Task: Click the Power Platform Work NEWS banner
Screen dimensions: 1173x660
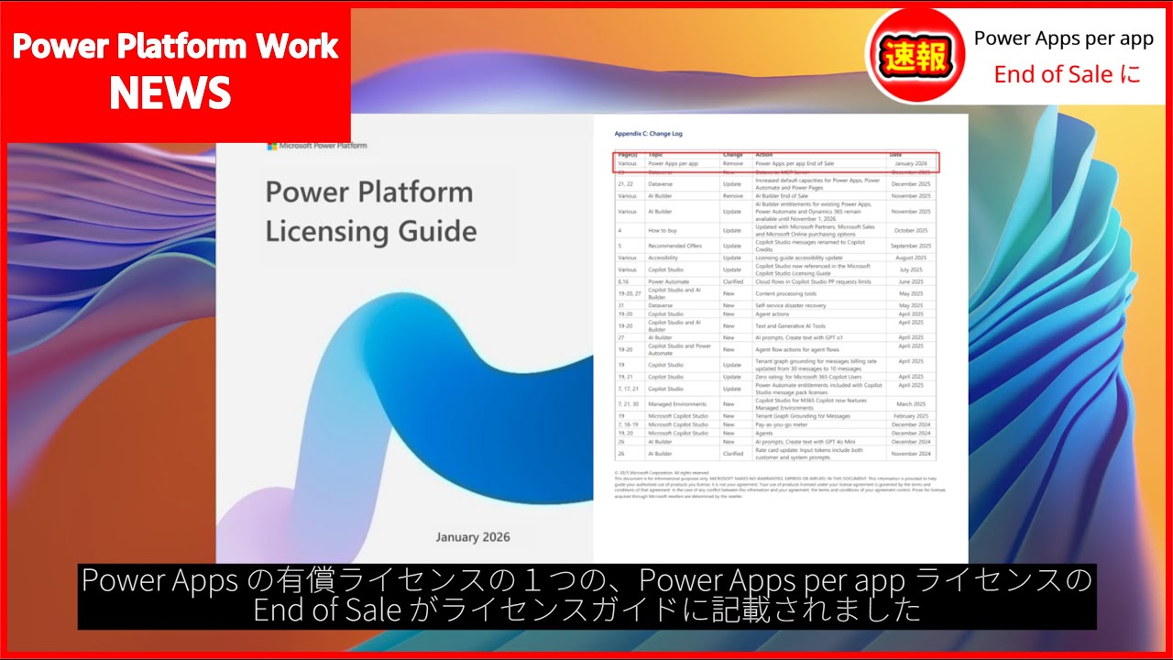Action: point(175,70)
